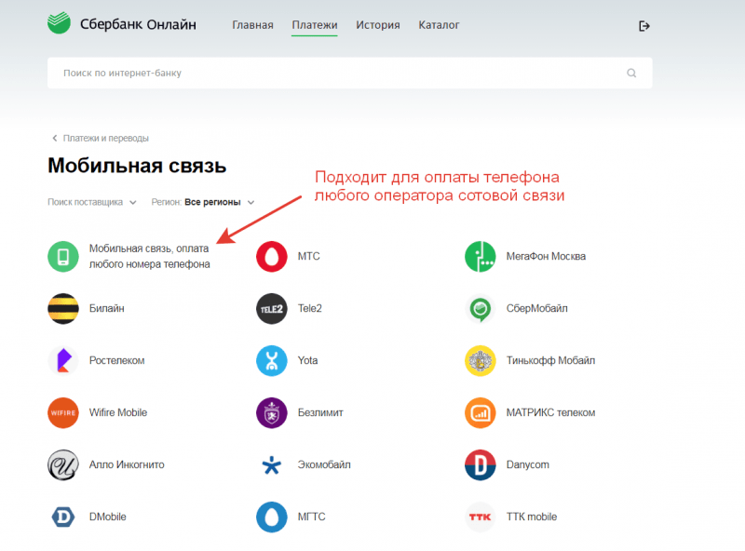
Task: Choose the Wifire Mobile orange icon
Action: (63, 412)
